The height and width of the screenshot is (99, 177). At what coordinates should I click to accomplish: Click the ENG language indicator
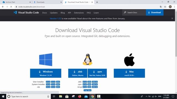pyautogui.click(x=160, y=97)
